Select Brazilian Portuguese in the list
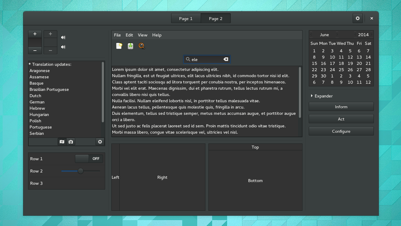 (x=49, y=89)
